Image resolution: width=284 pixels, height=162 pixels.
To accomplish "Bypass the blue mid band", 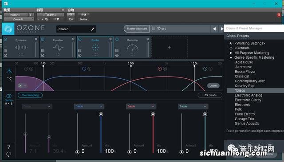I will tap(84, 69).
